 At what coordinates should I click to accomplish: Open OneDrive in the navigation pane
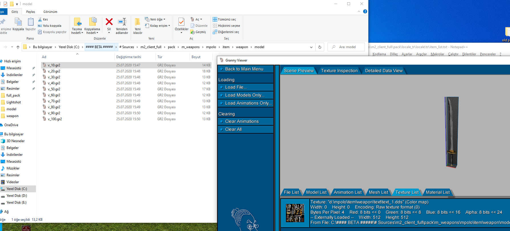click(11, 125)
